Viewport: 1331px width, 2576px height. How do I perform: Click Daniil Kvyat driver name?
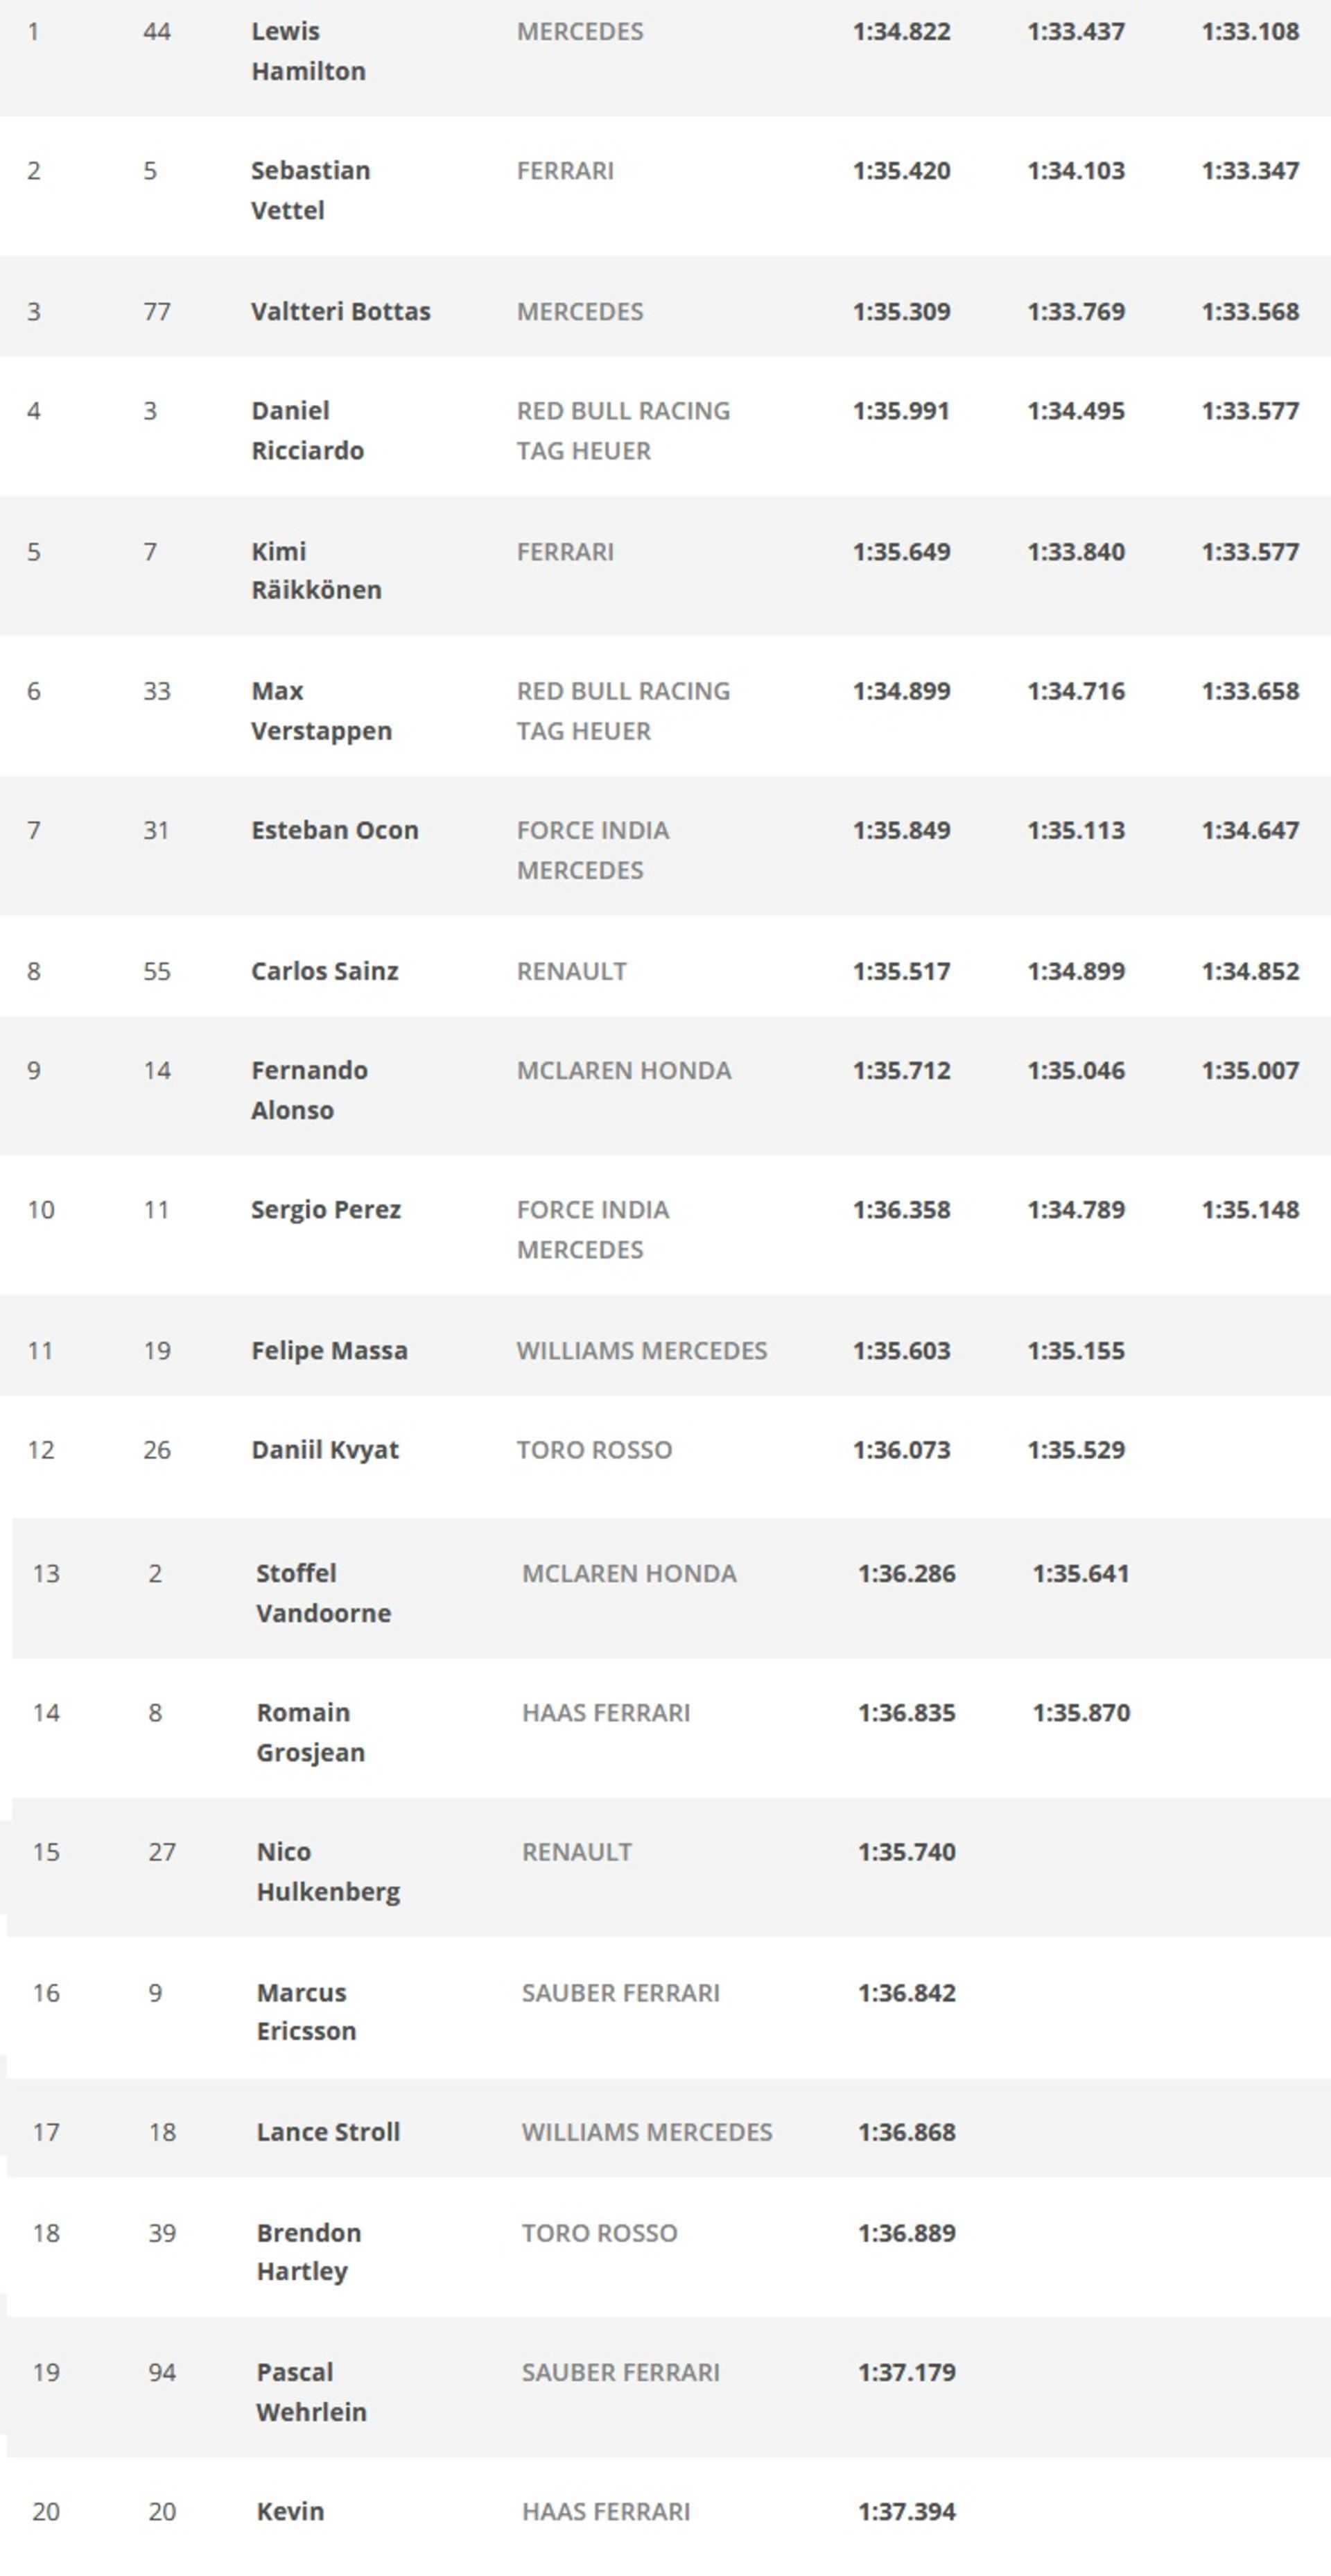click(325, 1450)
